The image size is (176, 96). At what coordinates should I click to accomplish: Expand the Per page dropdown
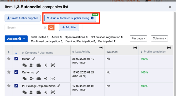tap(138, 38)
